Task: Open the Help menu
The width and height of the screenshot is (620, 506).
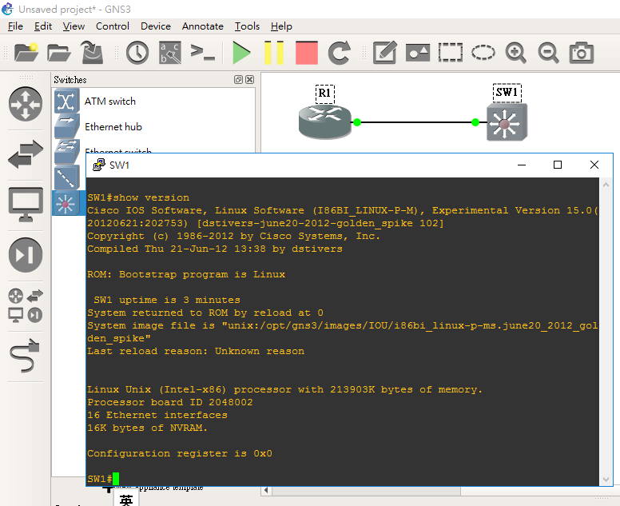Action: pyautogui.click(x=281, y=26)
